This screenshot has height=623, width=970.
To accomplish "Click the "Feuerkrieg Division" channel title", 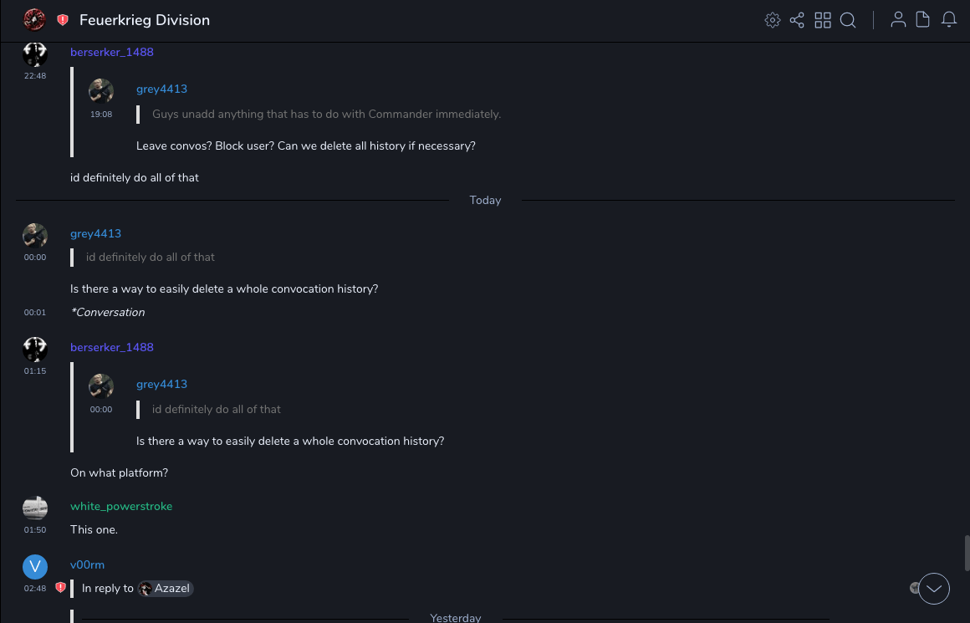I will pyautogui.click(x=145, y=20).
